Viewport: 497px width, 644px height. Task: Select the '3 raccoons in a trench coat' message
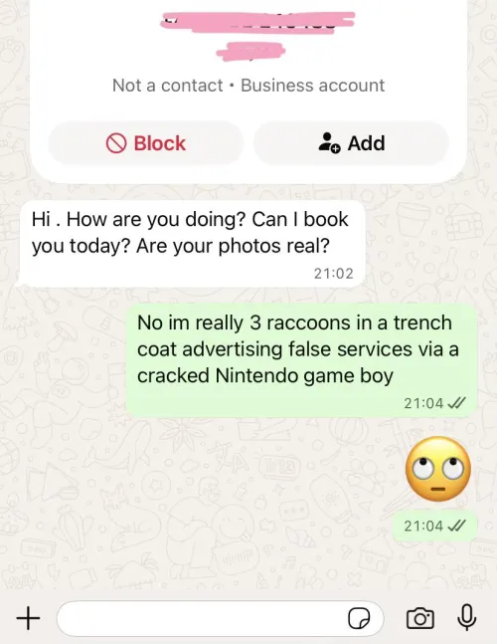301,360
